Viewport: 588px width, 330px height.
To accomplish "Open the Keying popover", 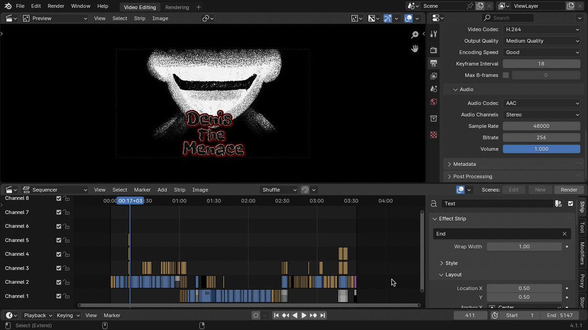I will 67,315.
